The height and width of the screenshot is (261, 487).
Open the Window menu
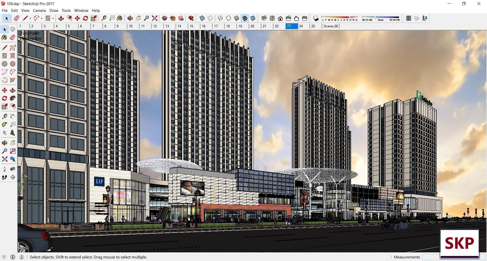coord(81,10)
